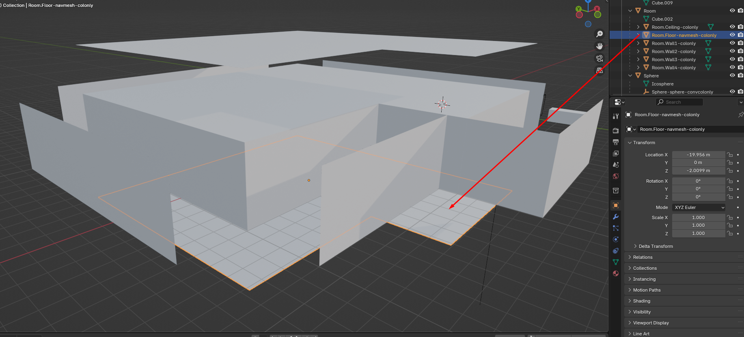The width and height of the screenshot is (744, 337).
Task: Switch perspective/orthographic with the grid icon
Action: 600,70
